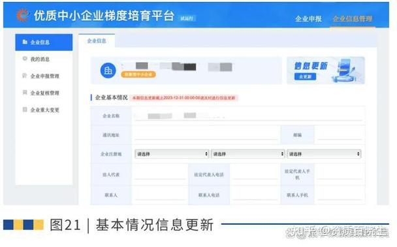
Task: Focus the 联系人手机 input field
Action: pos(340,195)
